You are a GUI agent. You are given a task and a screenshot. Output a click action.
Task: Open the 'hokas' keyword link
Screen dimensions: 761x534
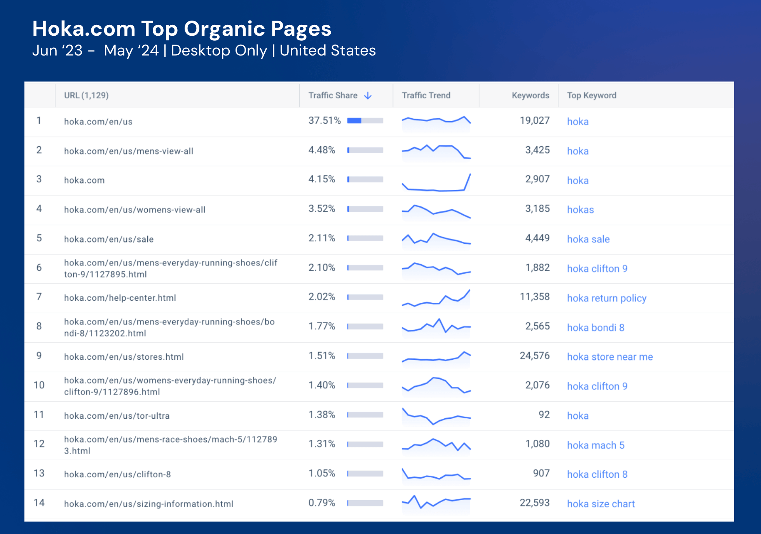coord(580,210)
